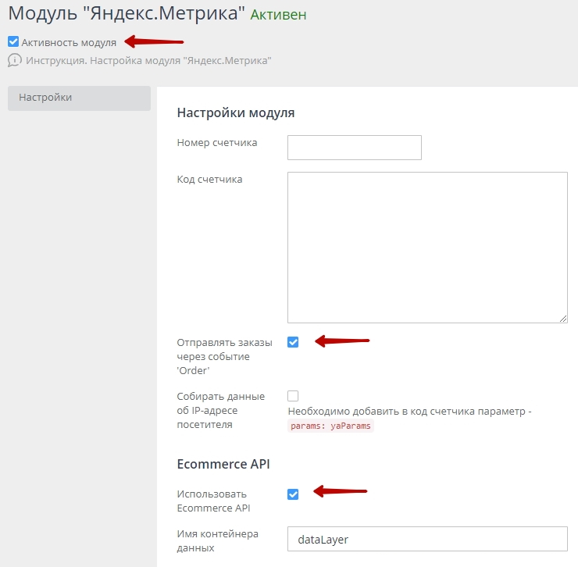Click the 'Модуль "Яндекс.Метрика"' page title
This screenshot has width=578, height=567.
[127, 13]
